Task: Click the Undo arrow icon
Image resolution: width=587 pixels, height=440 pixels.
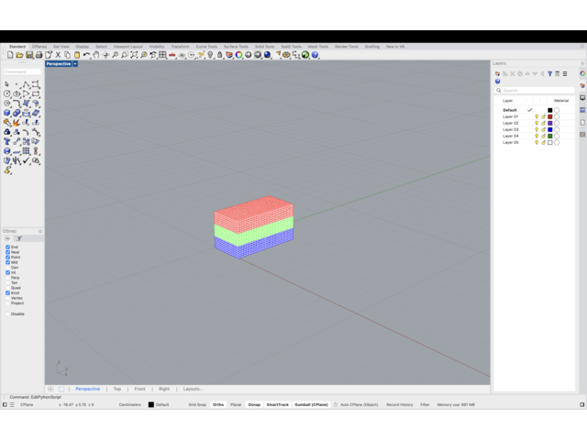Action: point(86,55)
